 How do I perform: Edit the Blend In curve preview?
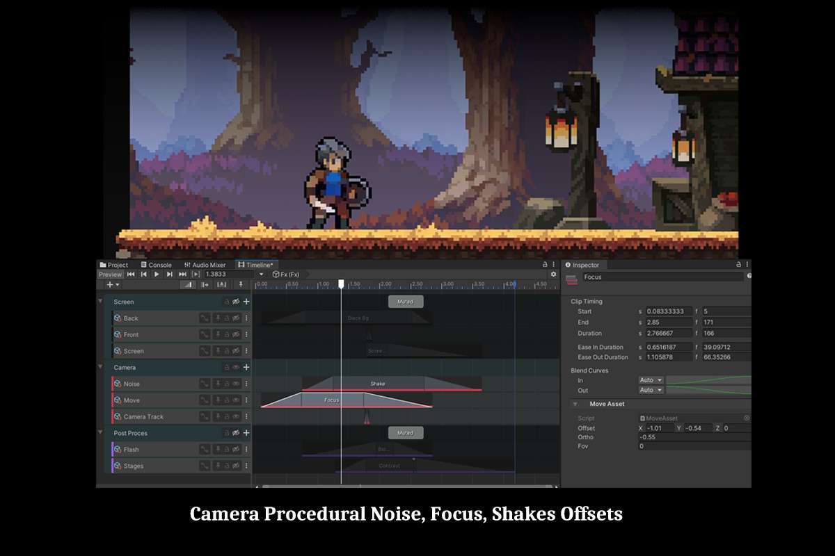point(709,380)
